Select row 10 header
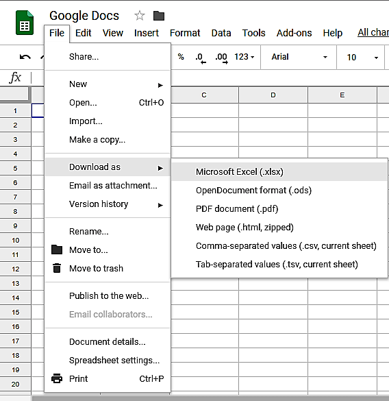Screen dimensions: 389x401 tap(15, 240)
